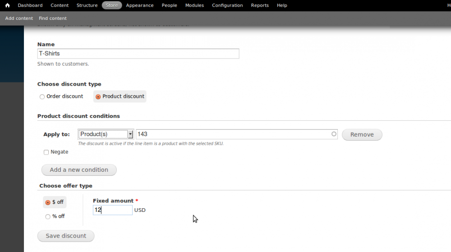
Task: Open the Store menu
Action: tap(112, 5)
